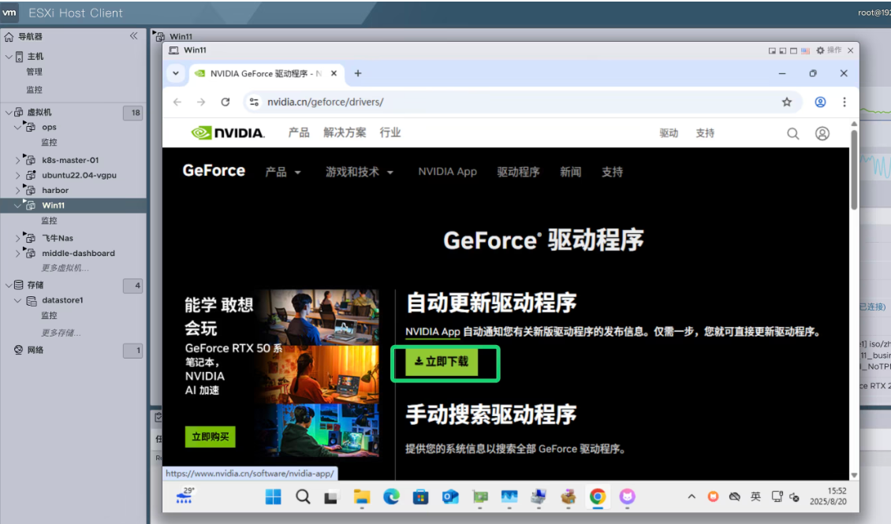Collapse the ESXi navigator panel

[133, 35]
